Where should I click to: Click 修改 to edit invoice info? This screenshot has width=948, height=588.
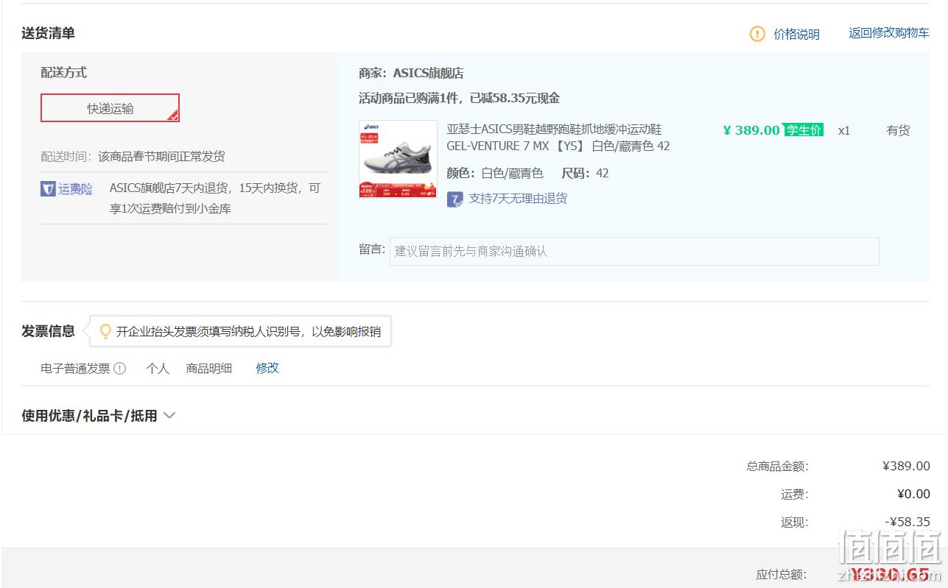click(267, 368)
